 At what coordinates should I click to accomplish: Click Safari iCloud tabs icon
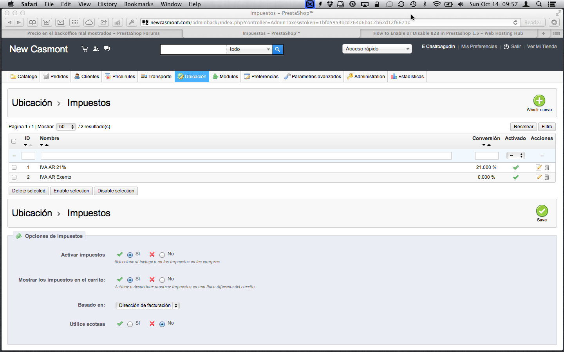coord(89,22)
